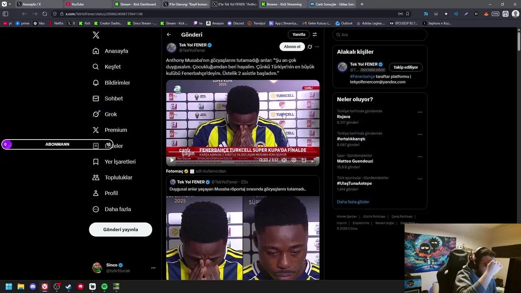
Task: Click Daha fazla göster link
Action: [353, 202]
